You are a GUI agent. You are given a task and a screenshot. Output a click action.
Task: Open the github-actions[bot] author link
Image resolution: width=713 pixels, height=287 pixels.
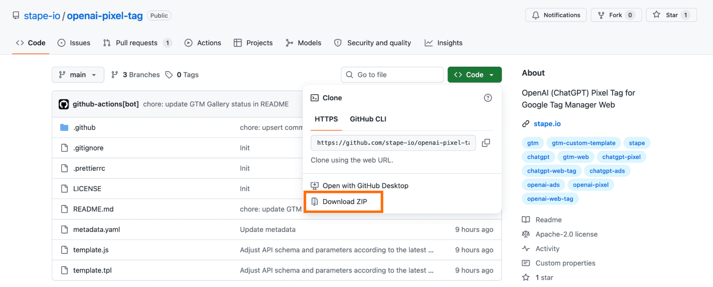click(x=106, y=104)
